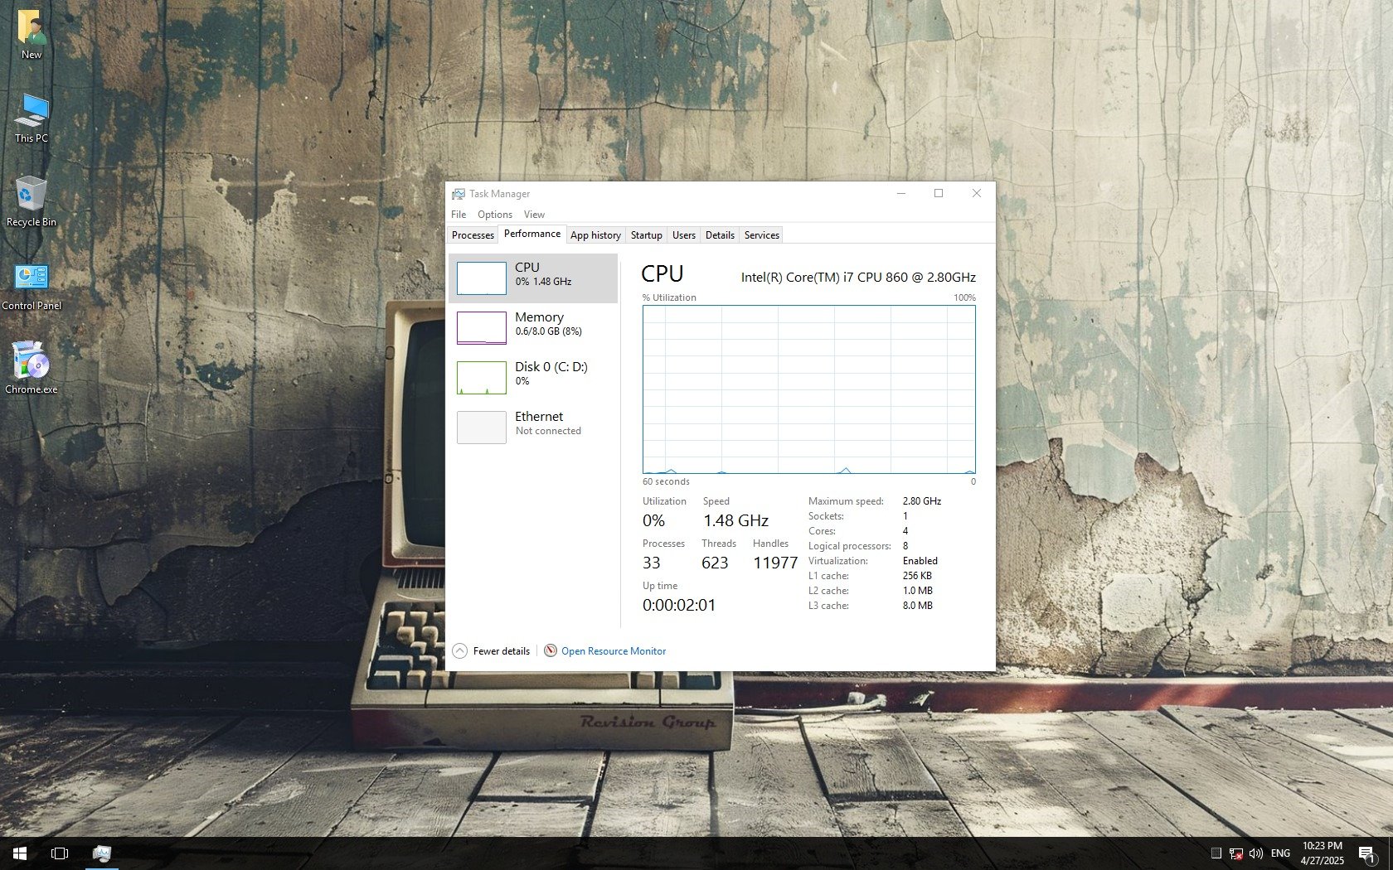Open the volume speaker tray icon

tap(1255, 853)
